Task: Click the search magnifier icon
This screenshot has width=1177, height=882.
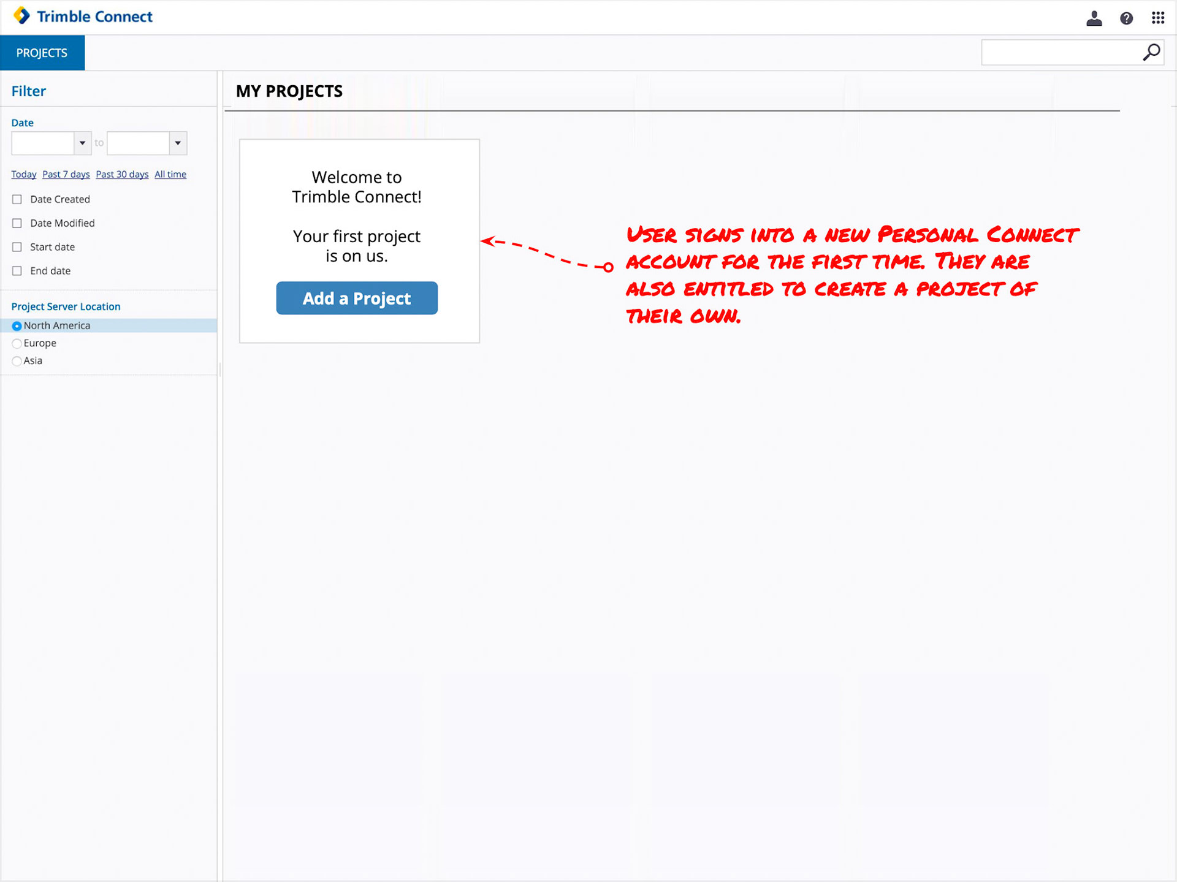Action: pyautogui.click(x=1151, y=53)
